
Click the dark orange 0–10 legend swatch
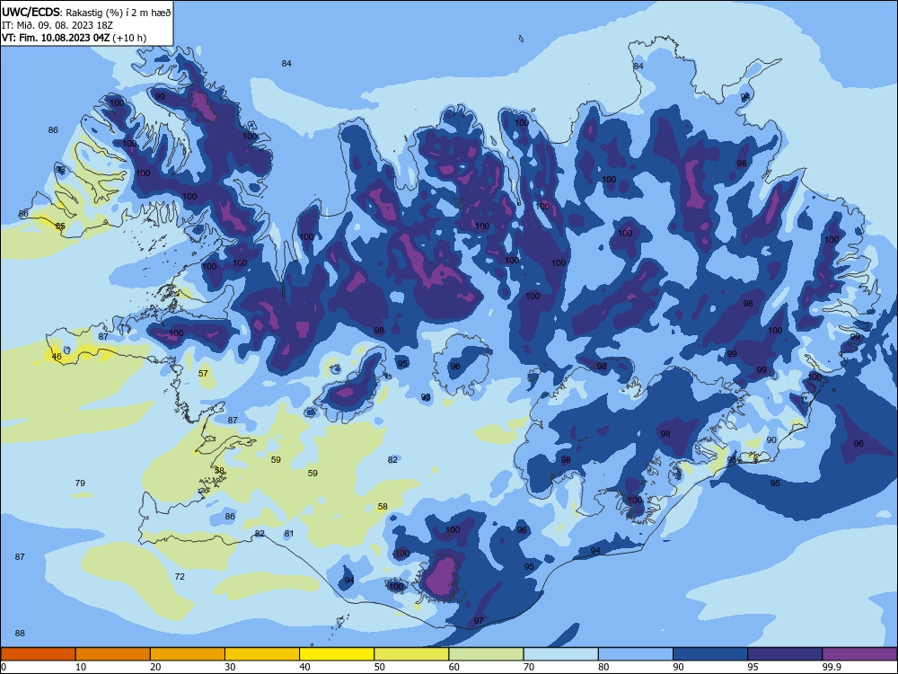(x=38, y=654)
